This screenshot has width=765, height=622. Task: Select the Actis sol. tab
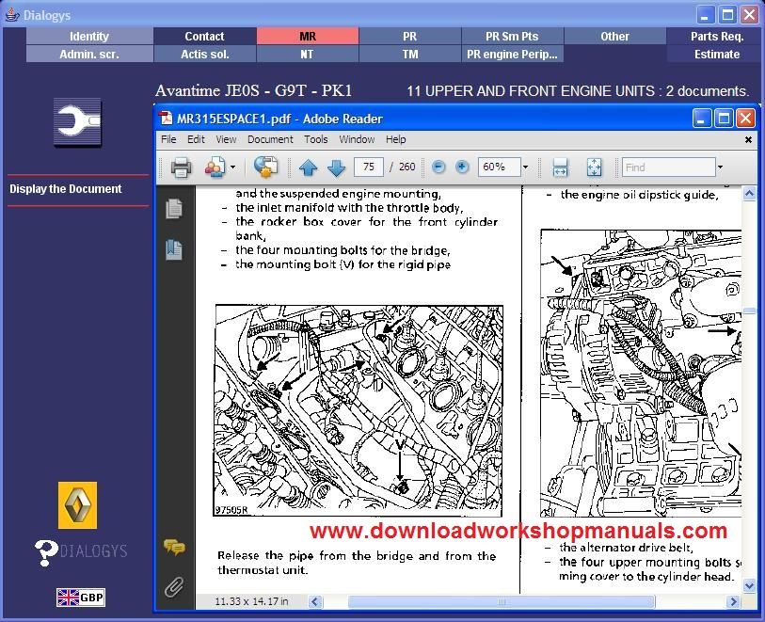coord(205,55)
